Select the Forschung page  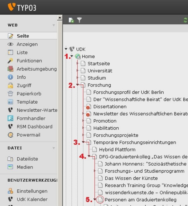click(99, 85)
